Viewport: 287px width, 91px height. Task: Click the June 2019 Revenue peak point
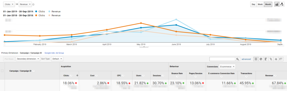click(x=176, y=19)
